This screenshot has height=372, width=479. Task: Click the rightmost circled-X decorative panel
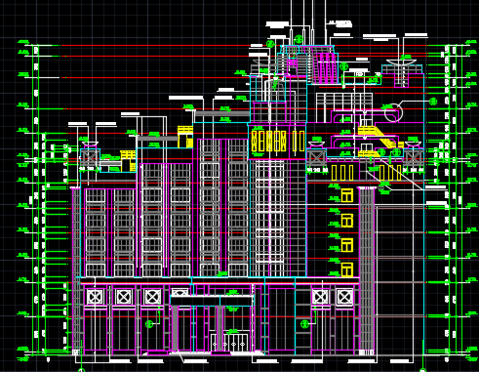[344, 297]
